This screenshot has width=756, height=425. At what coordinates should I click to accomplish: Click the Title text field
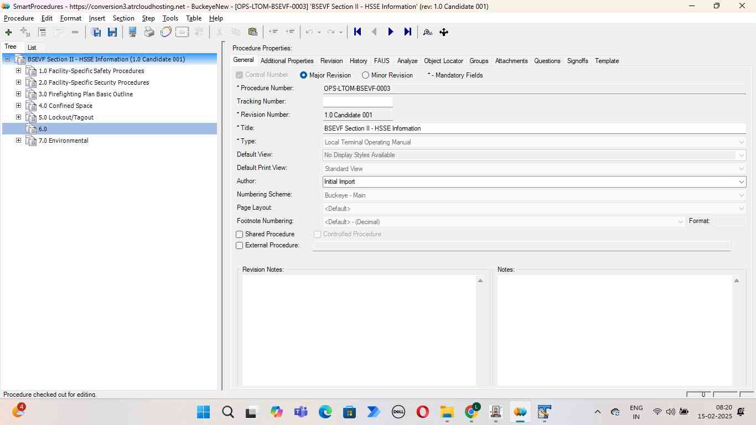pos(534,128)
